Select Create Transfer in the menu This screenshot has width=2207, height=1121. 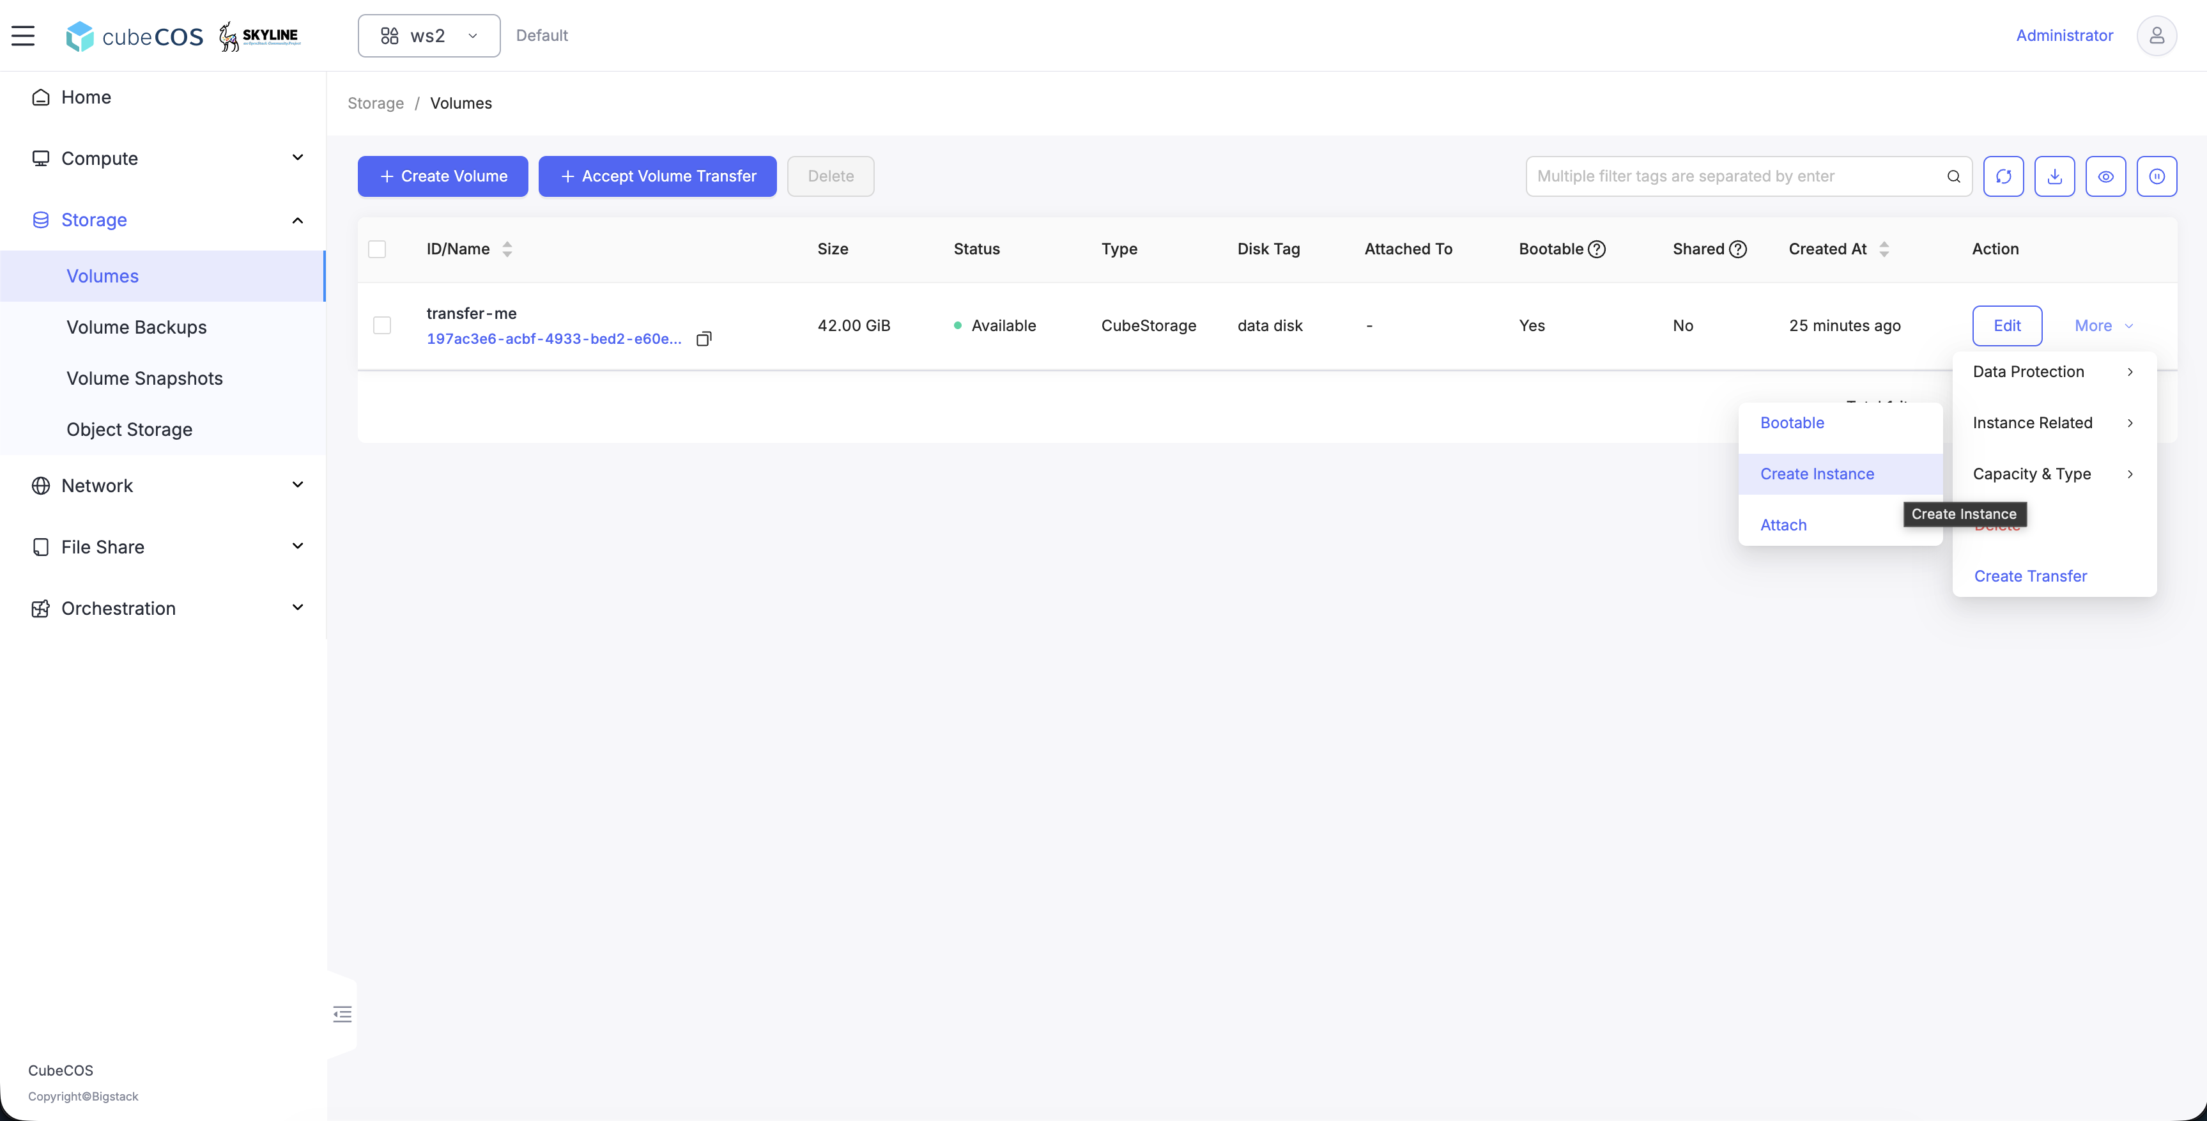point(2054,576)
